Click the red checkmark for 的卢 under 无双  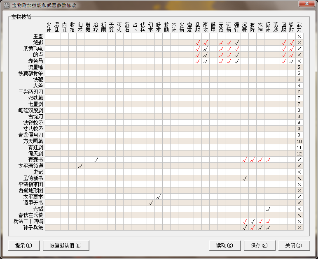pos(221,55)
